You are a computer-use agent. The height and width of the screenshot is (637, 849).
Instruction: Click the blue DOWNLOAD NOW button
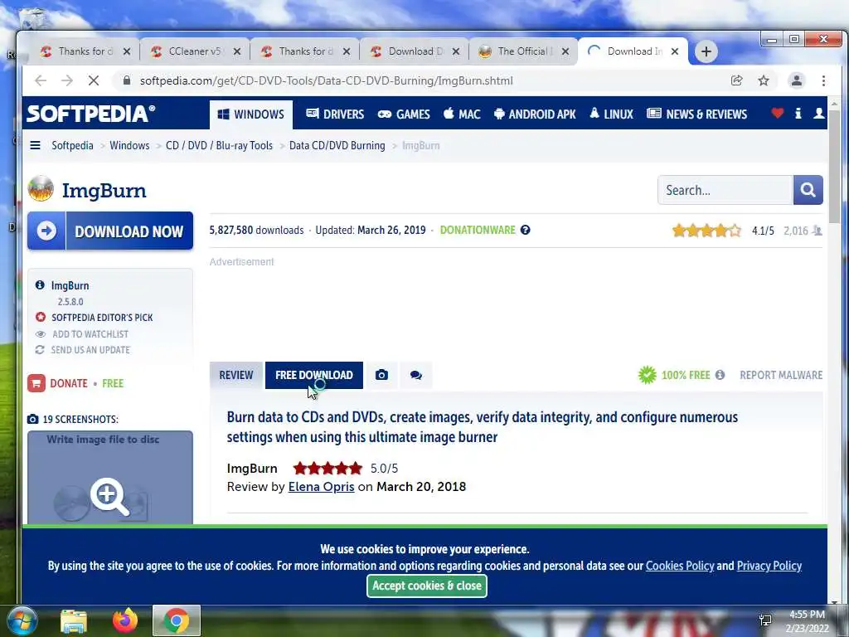(x=110, y=231)
